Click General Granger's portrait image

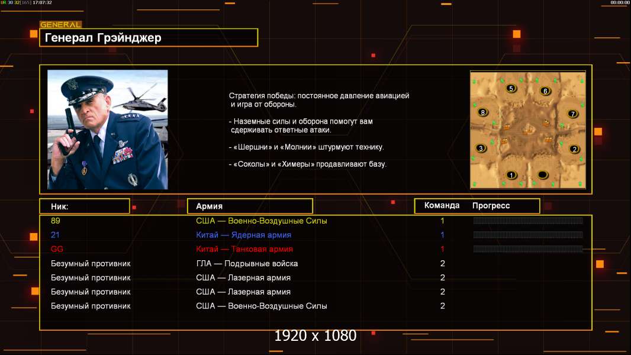point(108,130)
